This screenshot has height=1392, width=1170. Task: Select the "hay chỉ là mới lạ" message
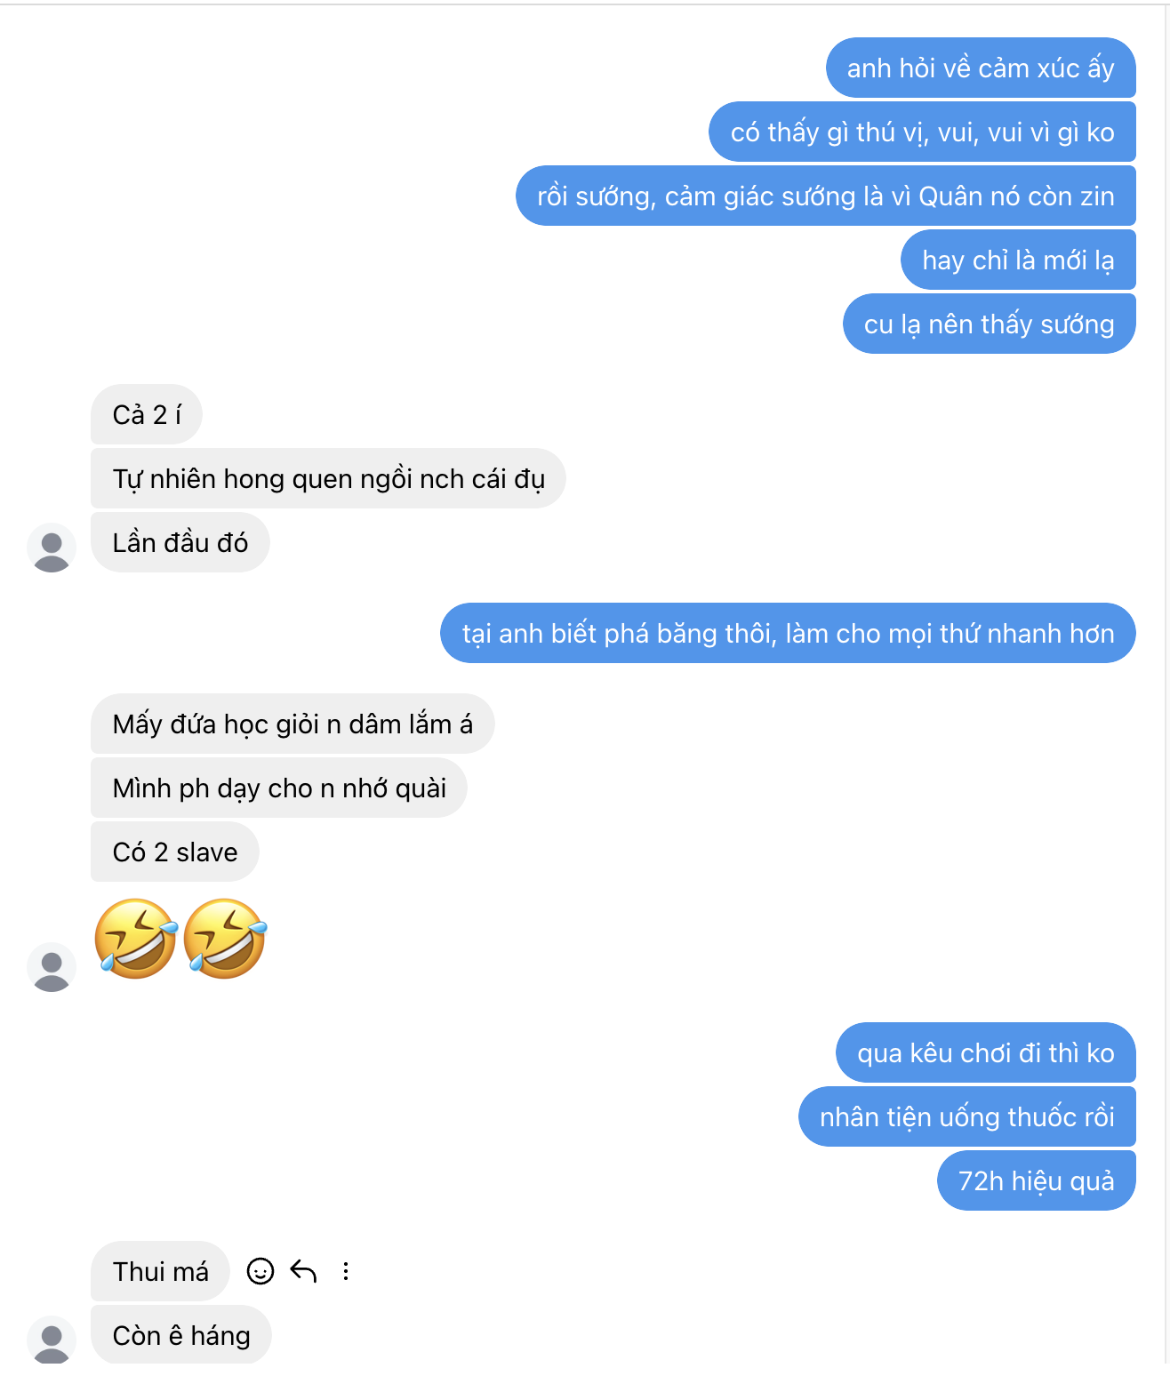pos(1019,260)
